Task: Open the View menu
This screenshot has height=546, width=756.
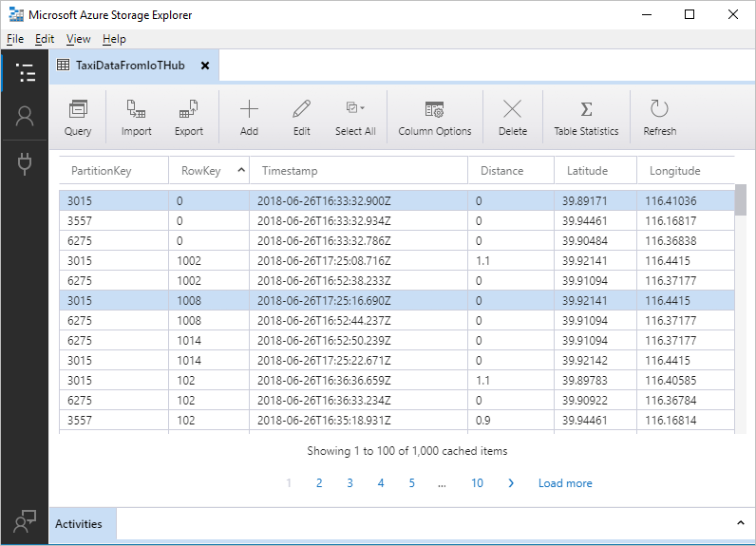Action: 78,39
